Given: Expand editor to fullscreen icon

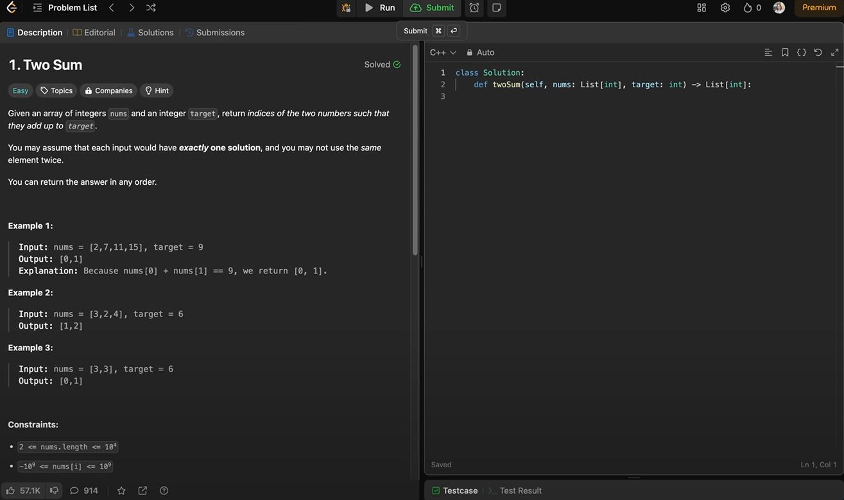Looking at the screenshot, I should pyautogui.click(x=834, y=53).
